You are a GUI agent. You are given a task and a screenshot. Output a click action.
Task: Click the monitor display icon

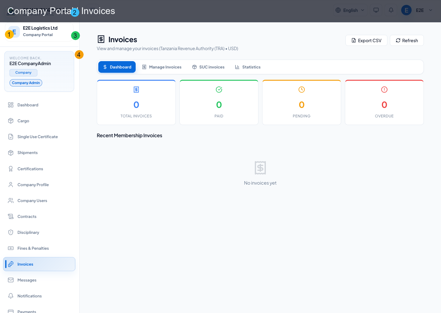[376, 10]
